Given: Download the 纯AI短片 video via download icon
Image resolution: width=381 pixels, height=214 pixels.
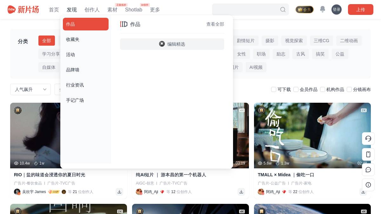Looking at the screenshot, I should coord(241,192).
